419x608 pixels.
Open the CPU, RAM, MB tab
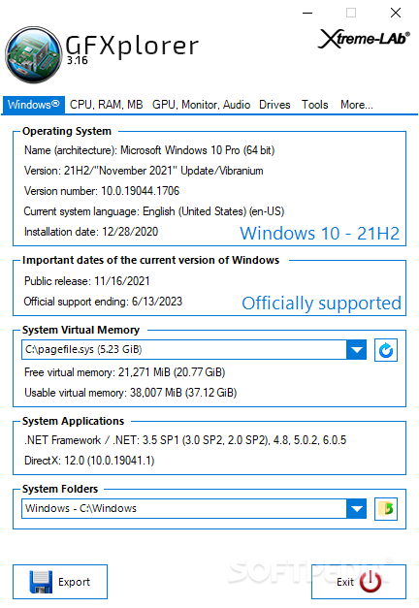pos(107,105)
